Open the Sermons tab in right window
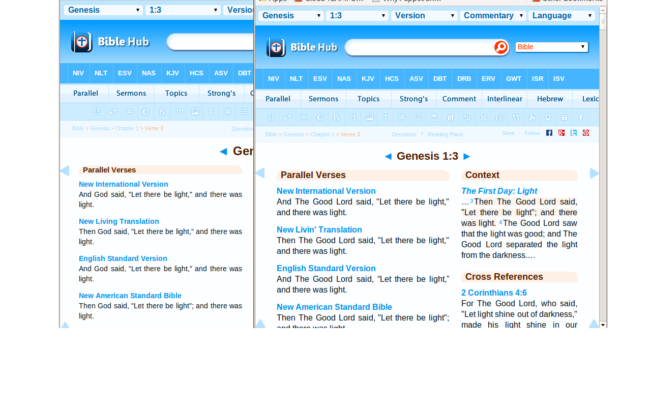This screenshot has height=407, width=651. [x=323, y=99]
